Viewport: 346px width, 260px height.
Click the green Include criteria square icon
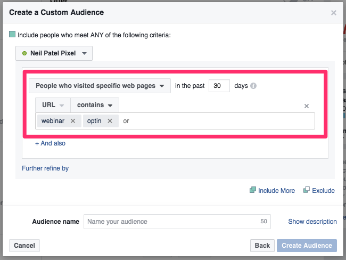pos(13,35)
